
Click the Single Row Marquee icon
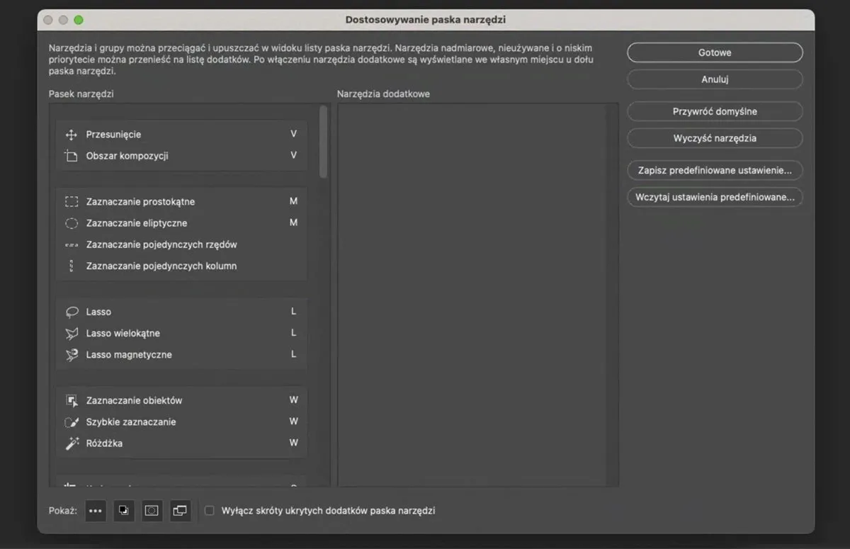(71, 244)
